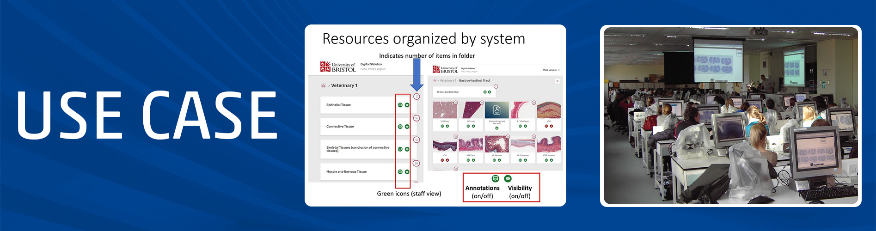Open the Connective Tissue folder

(340, 127)
